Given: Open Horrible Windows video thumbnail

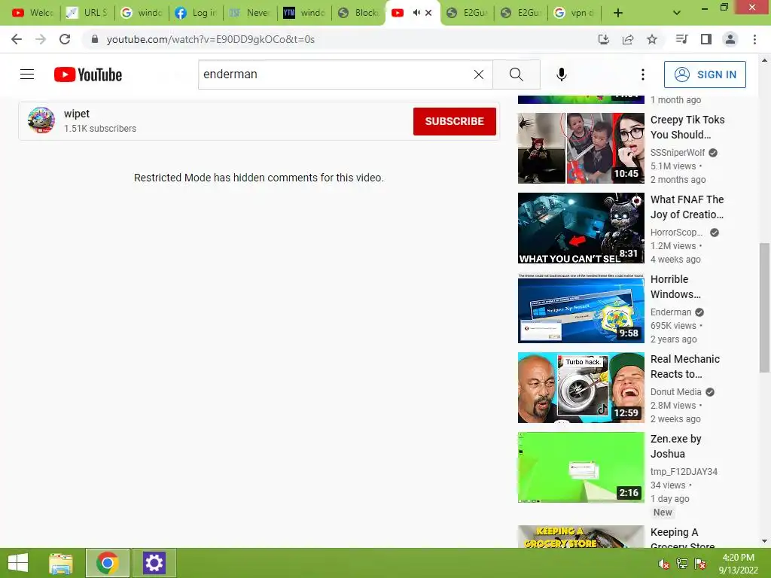Looking at the screenshot, I should point(581,308).
